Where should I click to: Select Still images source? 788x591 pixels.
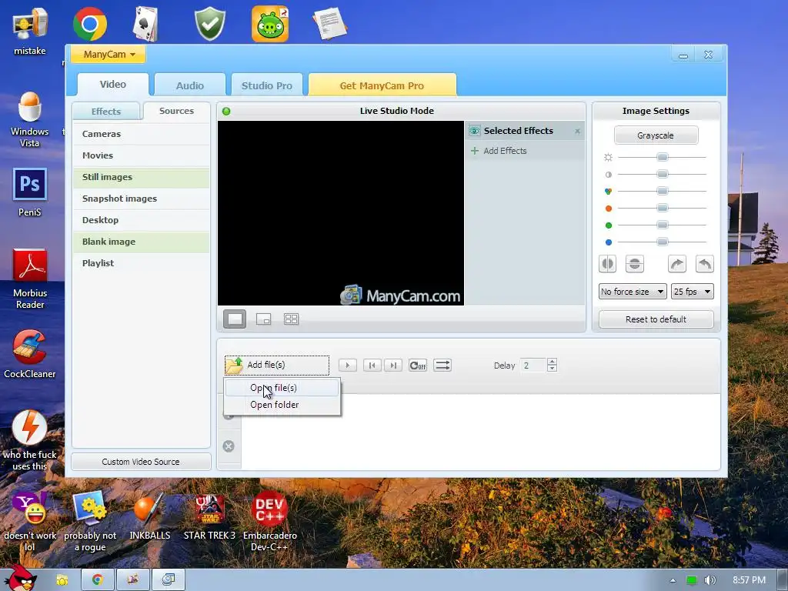(x=142, y=177)
